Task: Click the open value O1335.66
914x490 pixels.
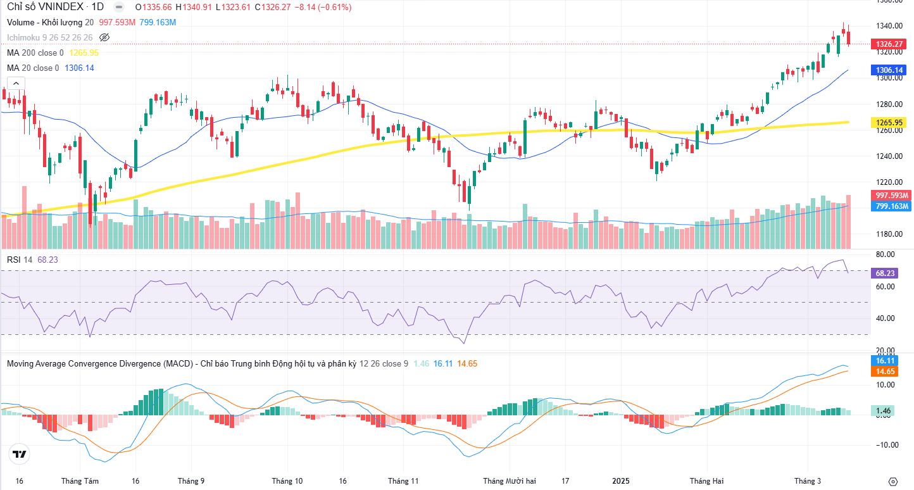Action: 154,8
